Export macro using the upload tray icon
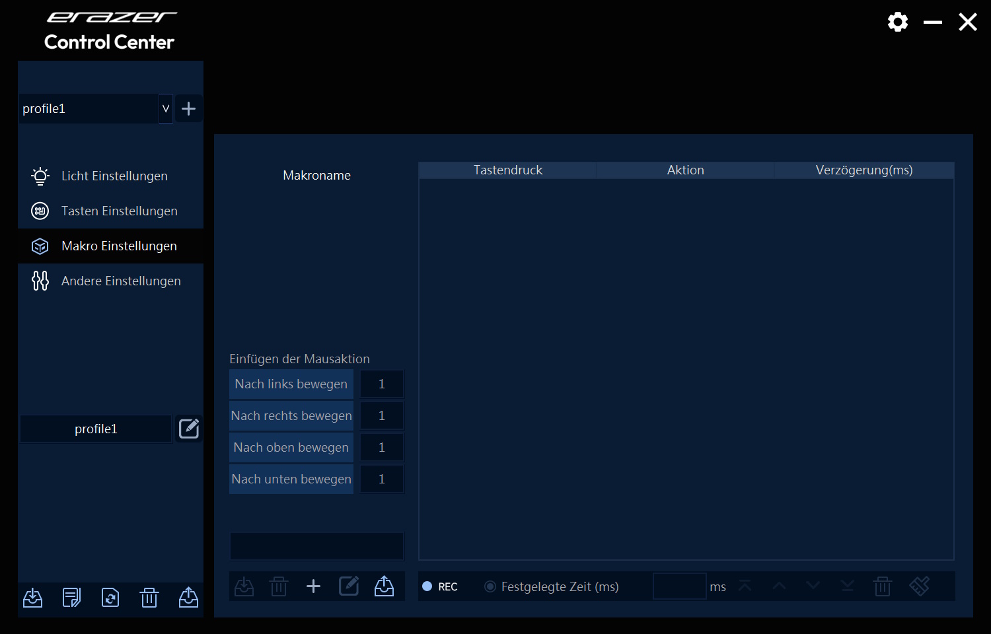This screenshot has width=991, height=634. [x=384, y=586]
